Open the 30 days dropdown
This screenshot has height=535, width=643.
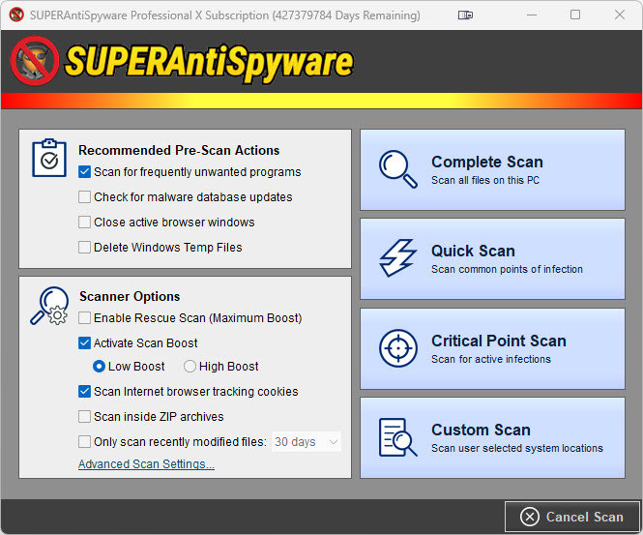coord(307,442)
